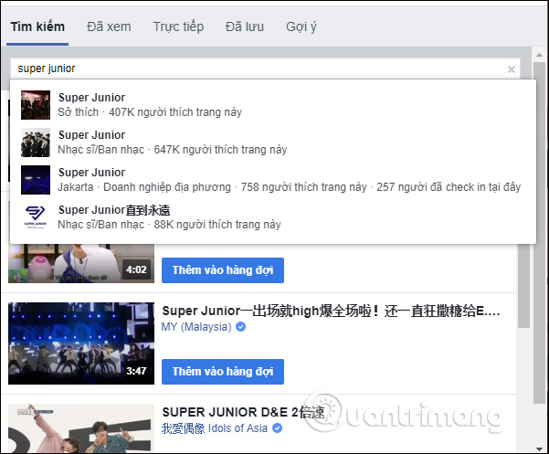Viewport: 549px width, 454px height.
Task: Visit the 我愛偶像 Idols of Asia page
Action: (215, 428)
